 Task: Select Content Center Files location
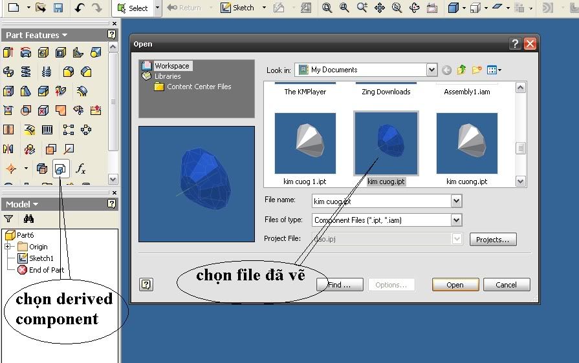(199, 87)
